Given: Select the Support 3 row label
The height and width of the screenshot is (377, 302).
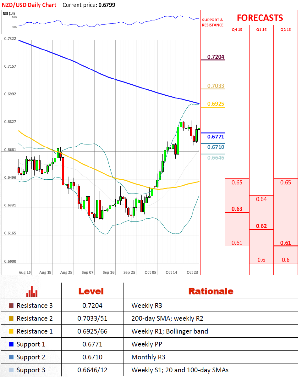Looking at the screenshot, I should [31, 370].
